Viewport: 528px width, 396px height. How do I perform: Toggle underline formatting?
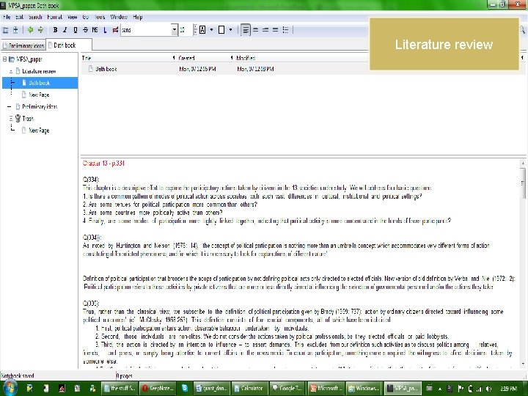point(75,30)
